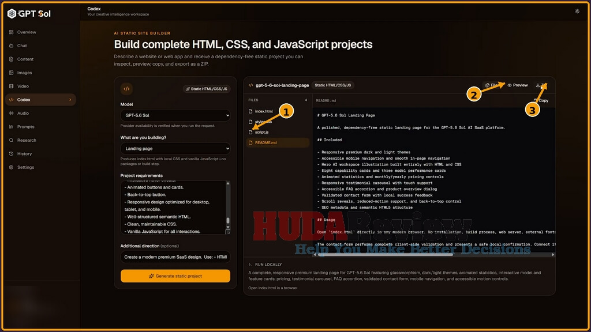Click the 'SEO metadata and semantic HTML5 structure' line
The height and width of the screenshot is (332, 591).
tap(365, 207)
